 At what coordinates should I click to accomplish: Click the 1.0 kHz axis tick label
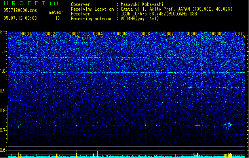click(4, 71)
